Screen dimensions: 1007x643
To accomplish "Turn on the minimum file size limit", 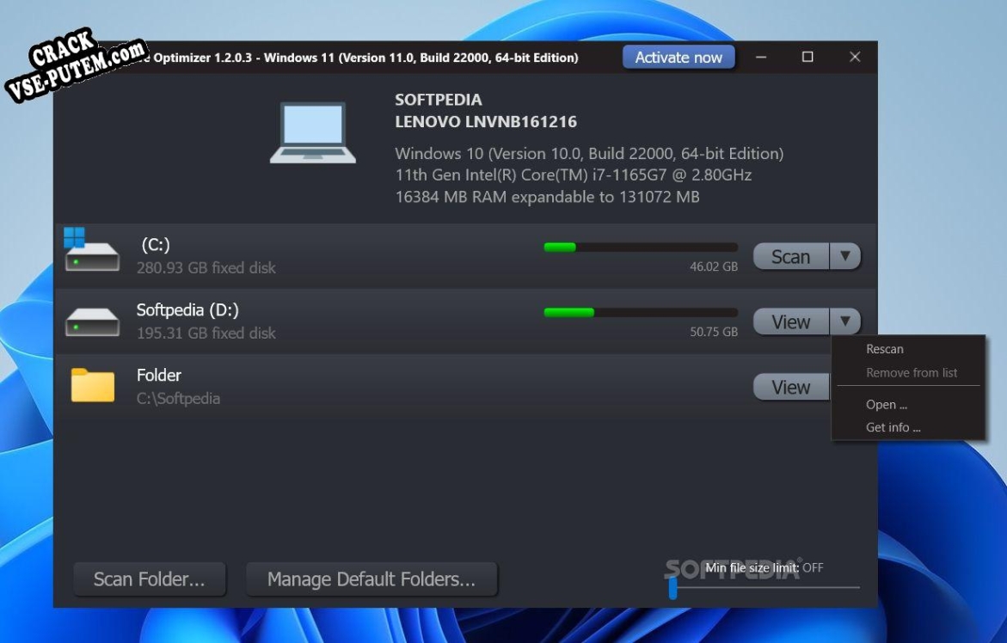I will point(674,588).
